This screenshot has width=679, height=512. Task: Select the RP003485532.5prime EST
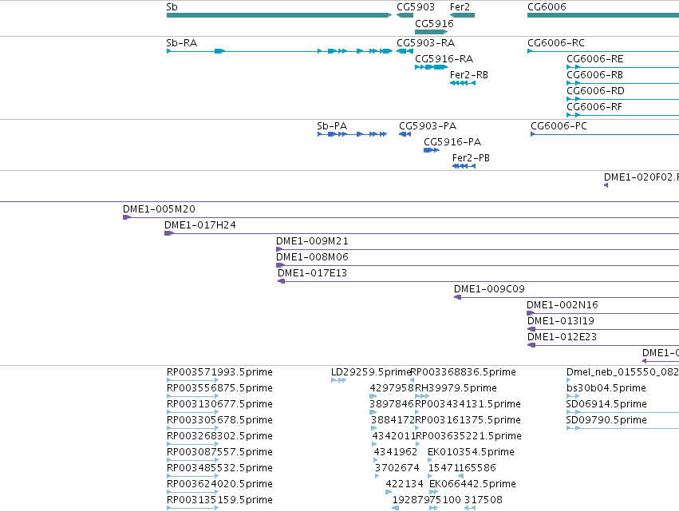click(x=193, y=476)
